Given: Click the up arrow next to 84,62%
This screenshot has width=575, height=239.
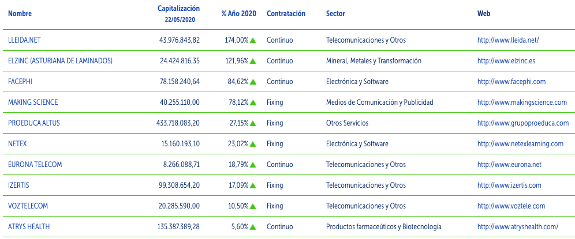Looking at the screenshot, I should (253, 82).
